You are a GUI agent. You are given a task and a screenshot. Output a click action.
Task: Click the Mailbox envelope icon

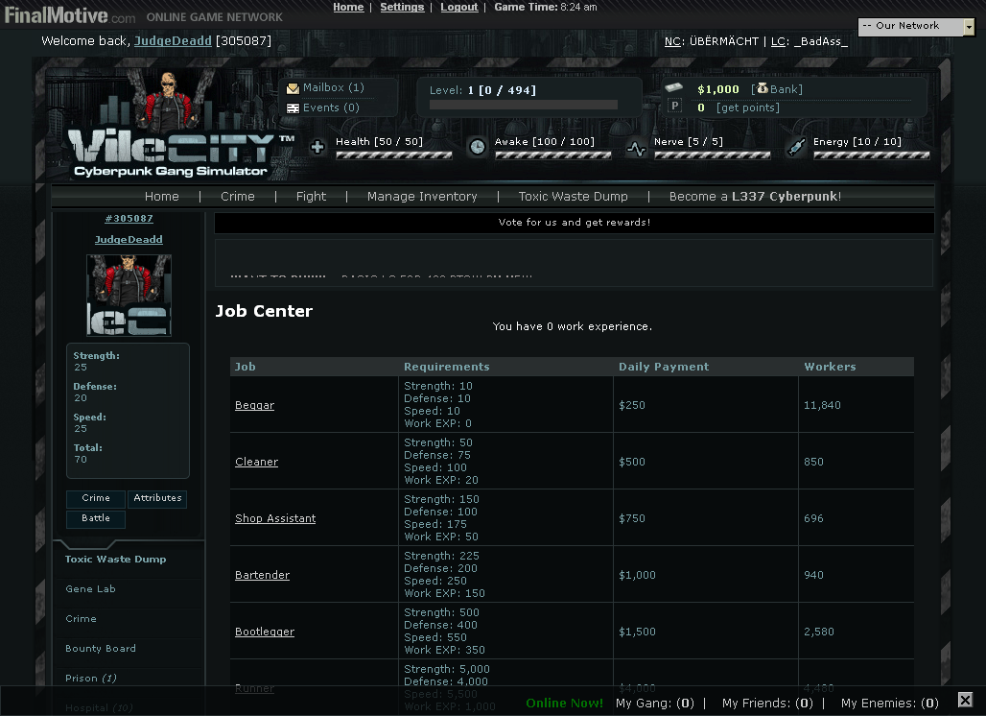click(293, 88)
